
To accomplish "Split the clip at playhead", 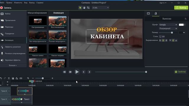I will (21, 78).
